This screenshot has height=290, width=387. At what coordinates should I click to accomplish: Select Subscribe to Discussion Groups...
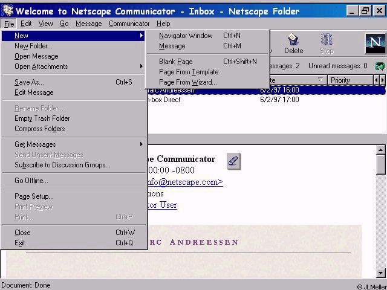(x=73, y=165)
